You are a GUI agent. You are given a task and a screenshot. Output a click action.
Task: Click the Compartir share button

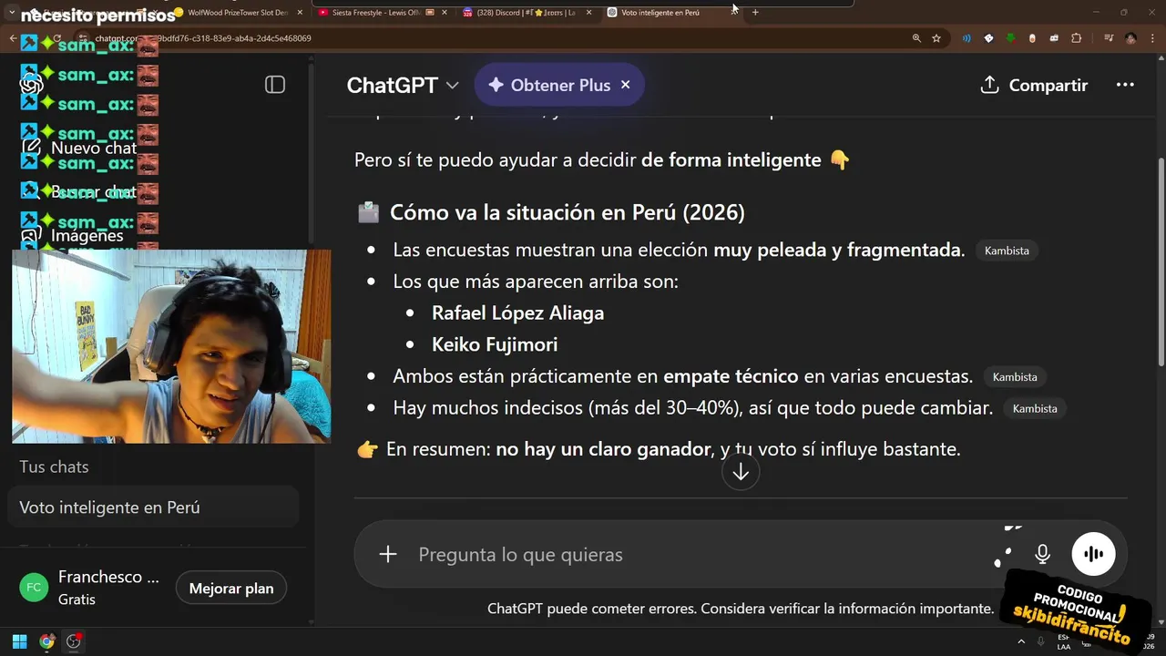click(1034, 85)
